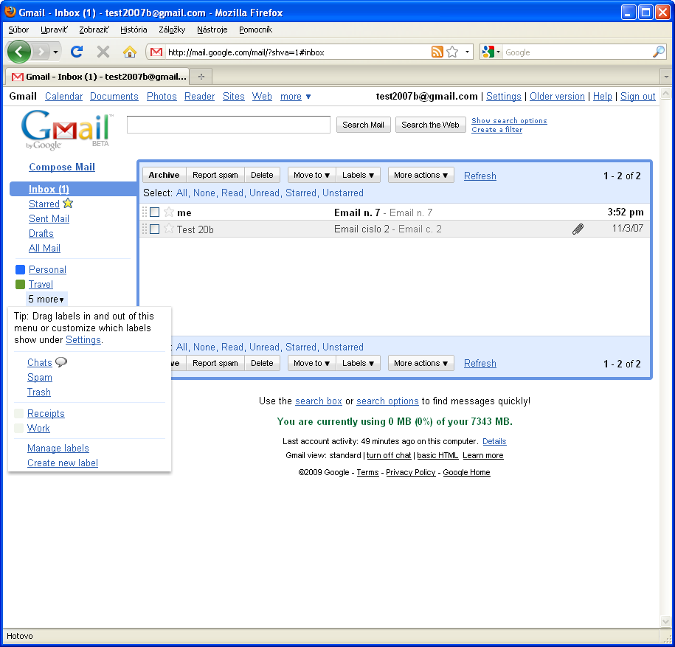The width and height of the screenshot is (675, 647).
Task: Click the Gmail search mail input field
Action: pos(229,125)
